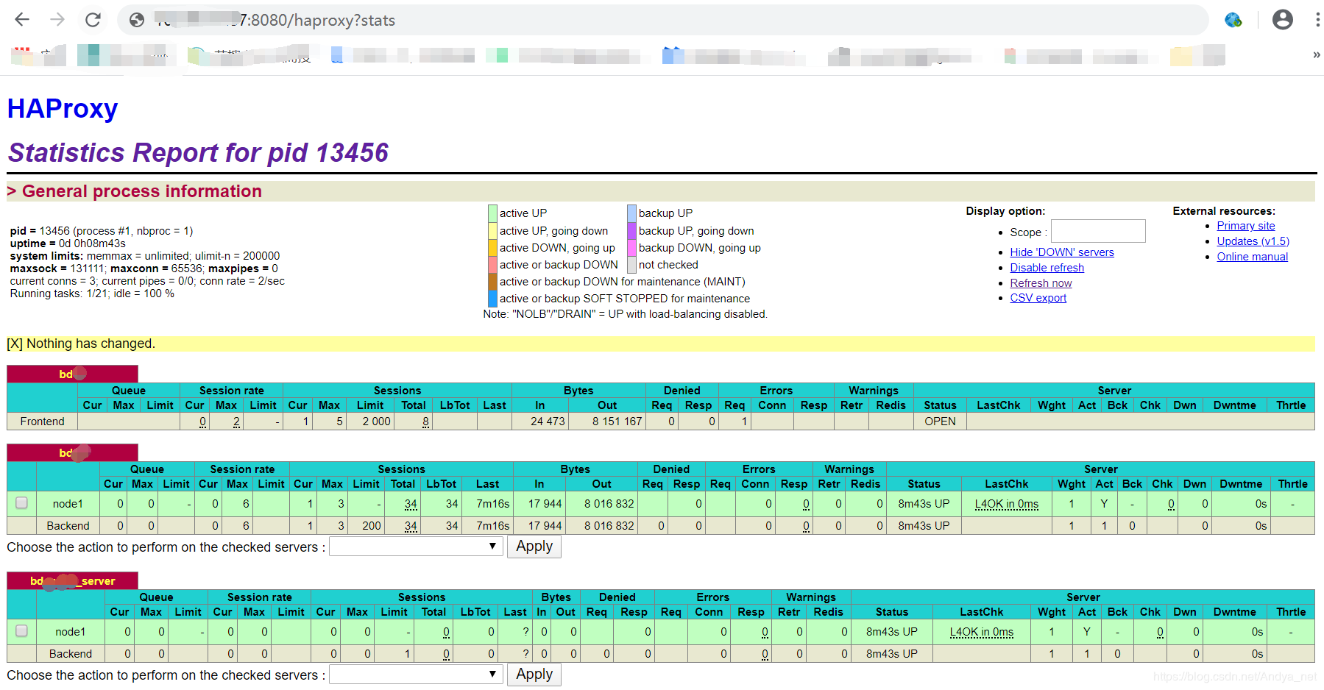Open the HAProxy title link

tap(63, 109)
